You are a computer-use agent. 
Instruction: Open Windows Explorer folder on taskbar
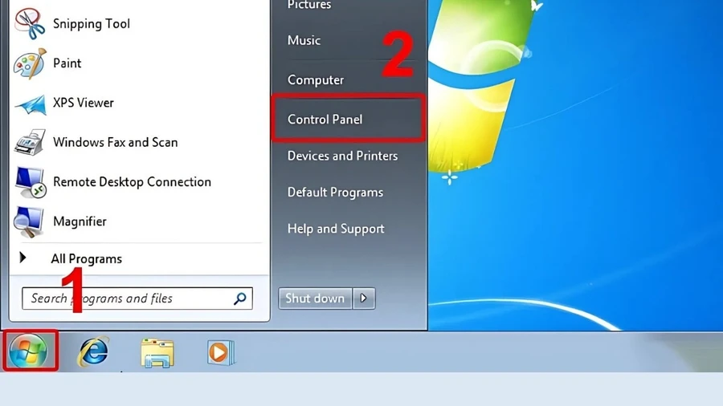pyautogui.click(x=157, y=353)
